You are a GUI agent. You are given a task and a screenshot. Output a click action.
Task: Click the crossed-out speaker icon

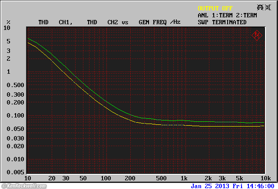click(268, 7)
